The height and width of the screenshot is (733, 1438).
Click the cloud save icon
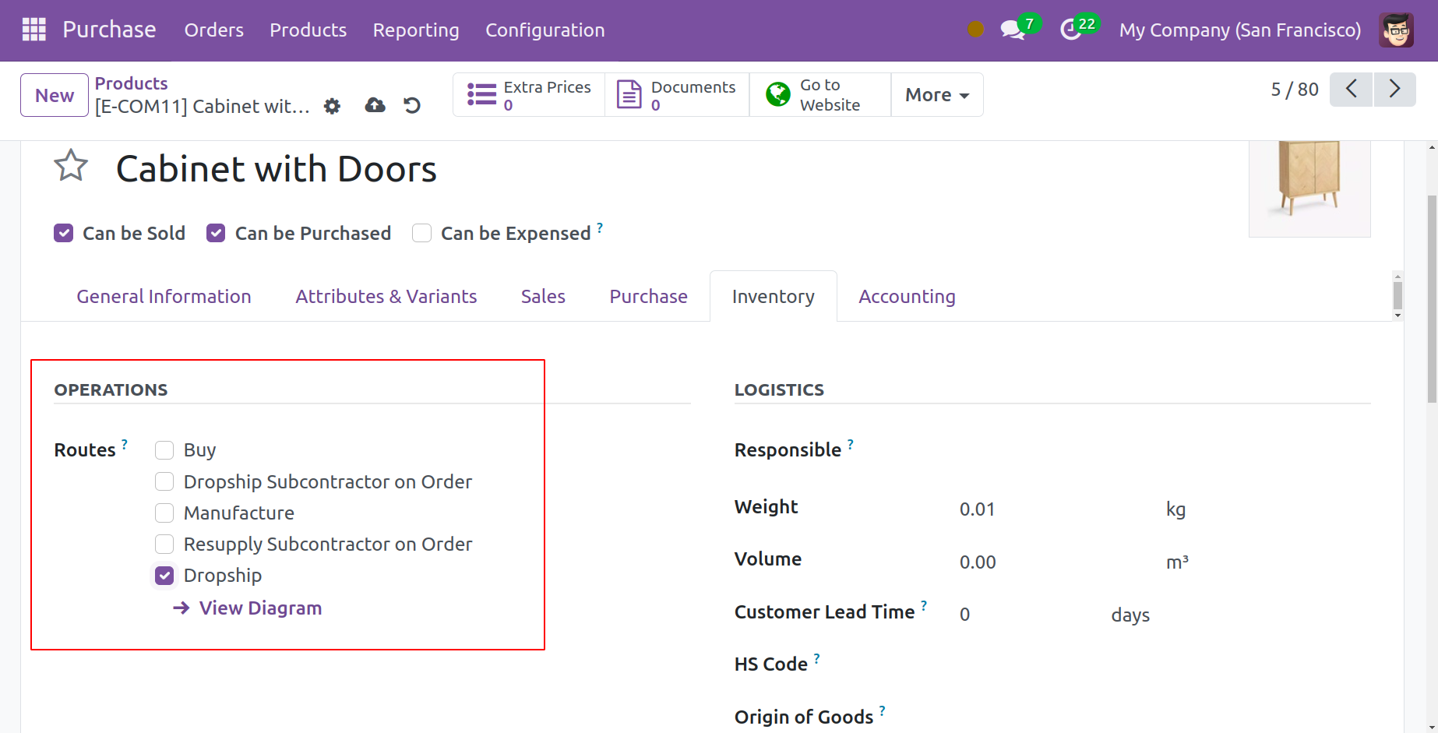point(375,105)
